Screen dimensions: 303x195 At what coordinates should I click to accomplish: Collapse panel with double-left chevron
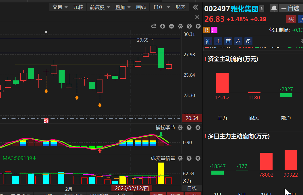click(x=196, y=7)
